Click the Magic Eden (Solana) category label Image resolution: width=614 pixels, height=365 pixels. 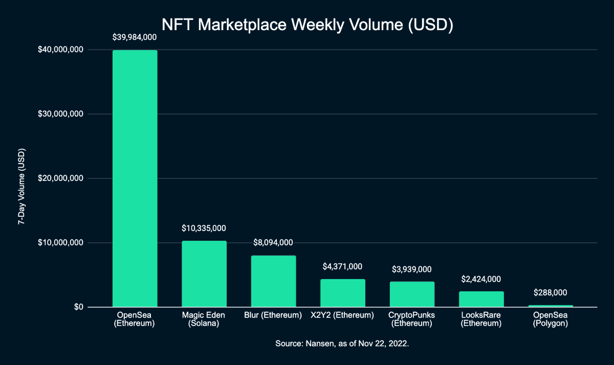click(x=204, y=320)
